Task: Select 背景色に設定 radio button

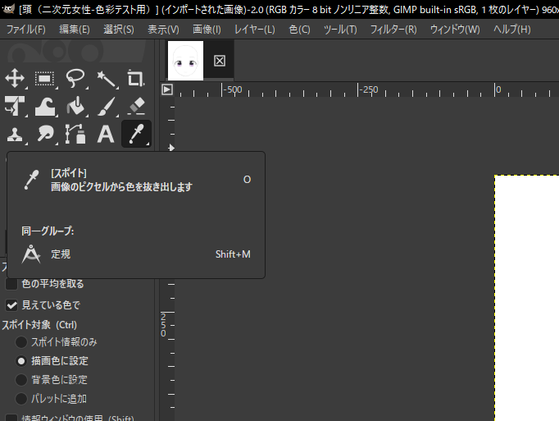Action: click(21, 380)
